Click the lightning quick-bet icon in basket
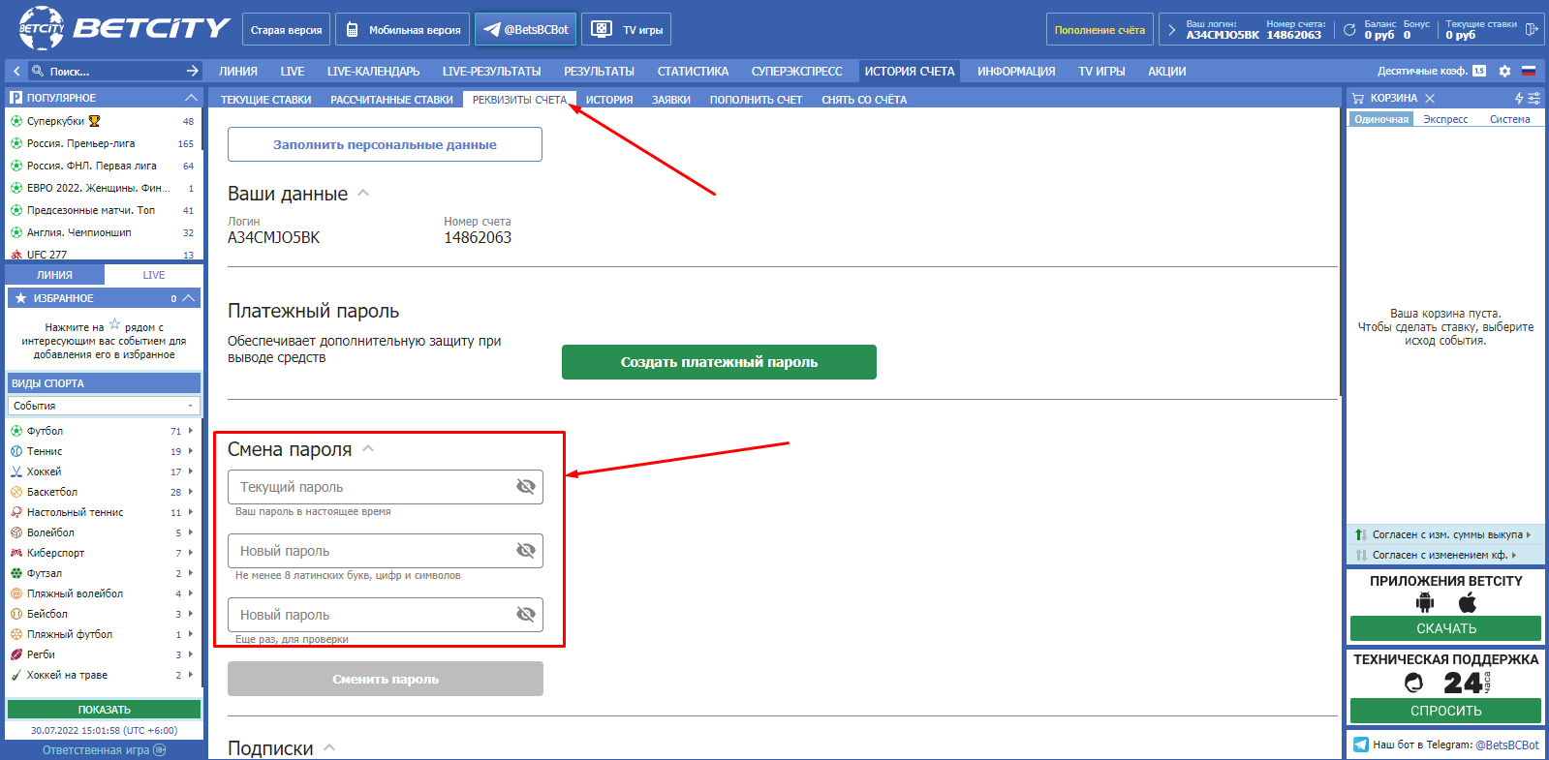Screen dimensions: 1549x760 (x=1519, y=99)
